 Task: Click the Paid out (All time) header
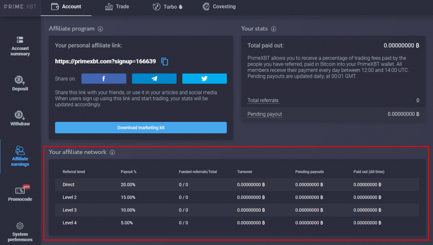click(369, 171)
